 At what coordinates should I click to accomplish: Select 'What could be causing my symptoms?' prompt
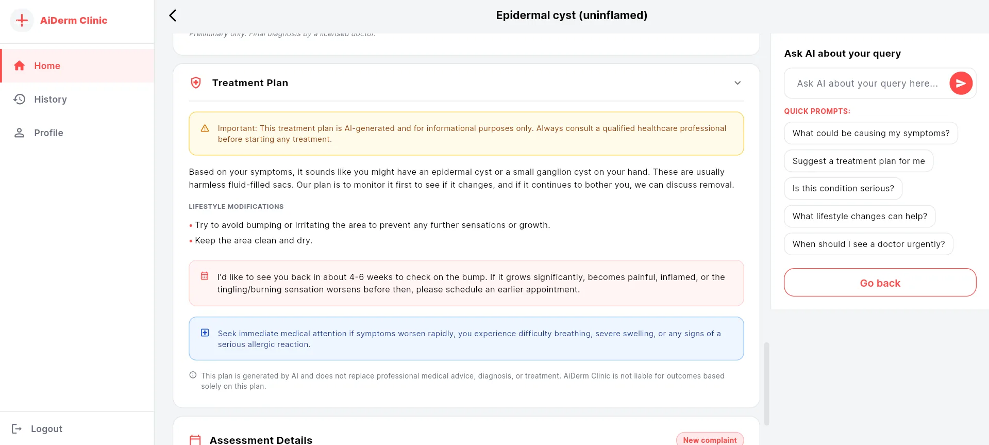(x=870, y=133)
